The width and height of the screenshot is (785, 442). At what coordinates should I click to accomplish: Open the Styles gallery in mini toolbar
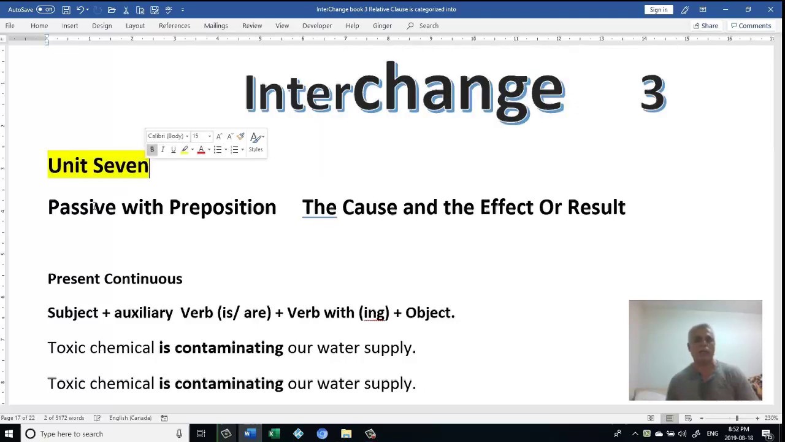256,142
